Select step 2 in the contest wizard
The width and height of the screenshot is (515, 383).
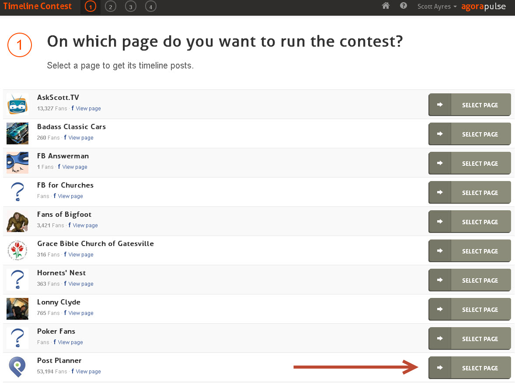click(x=110, y=6)
